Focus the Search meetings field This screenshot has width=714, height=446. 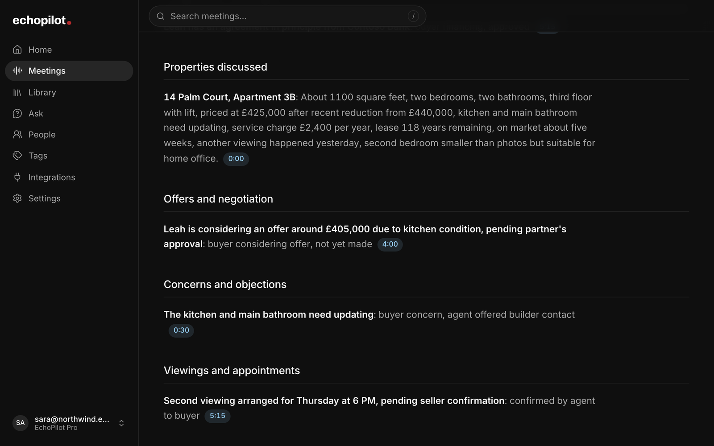(x=287, y=16)
